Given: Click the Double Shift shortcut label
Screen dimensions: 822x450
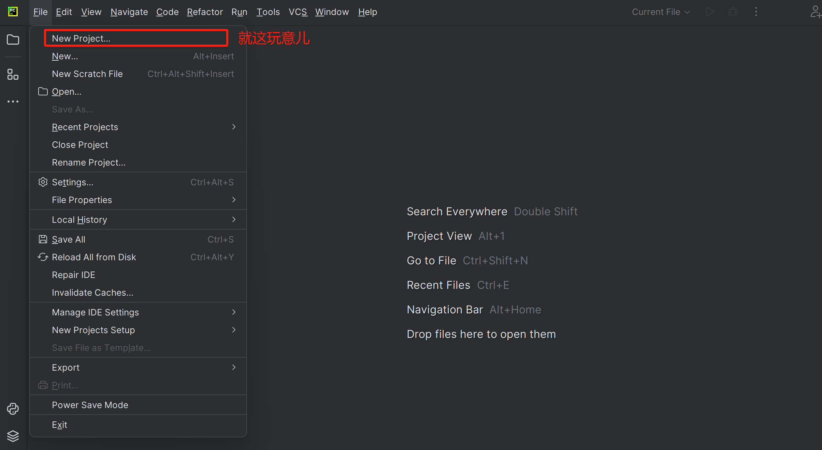Looking at the screenshot, I should 546,211.
